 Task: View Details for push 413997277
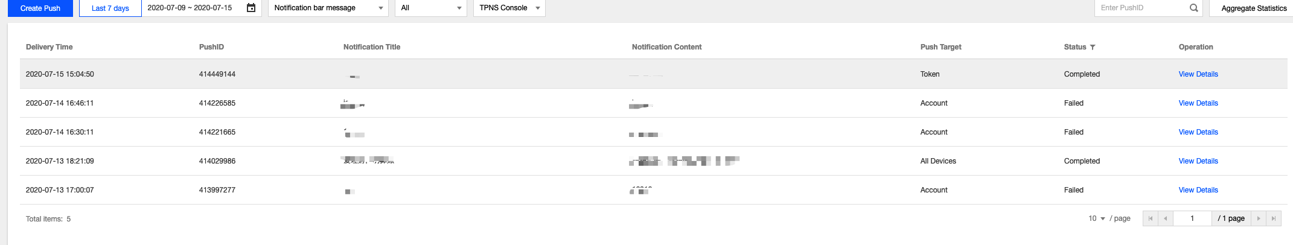coord(1198,190)
